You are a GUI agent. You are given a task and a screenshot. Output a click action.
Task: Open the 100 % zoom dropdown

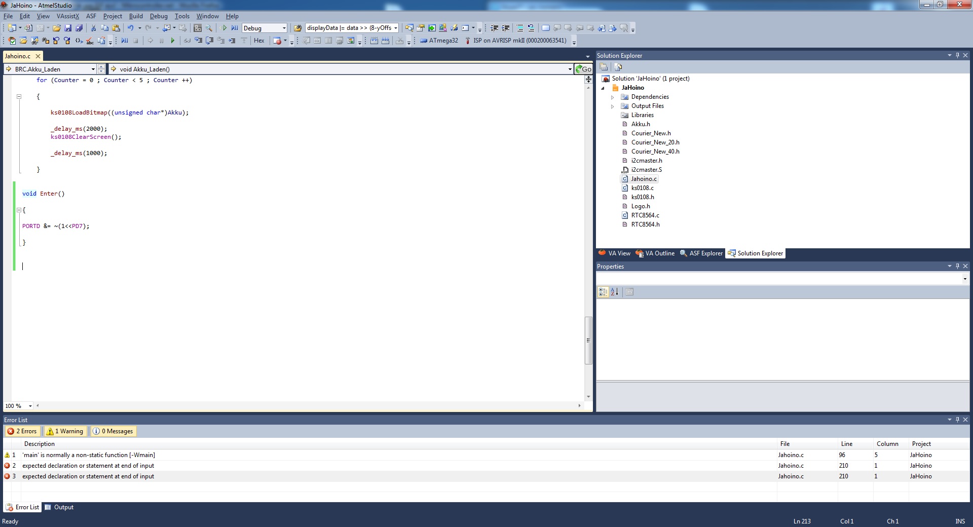[x=30, y=406]
